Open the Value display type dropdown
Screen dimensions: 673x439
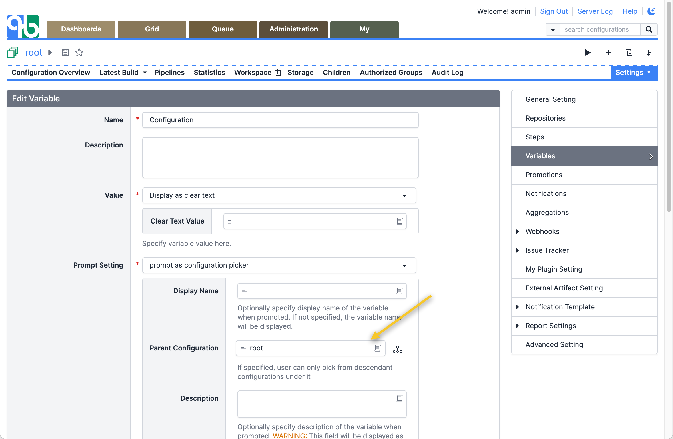pyautogui.click(x=279, y=195)
